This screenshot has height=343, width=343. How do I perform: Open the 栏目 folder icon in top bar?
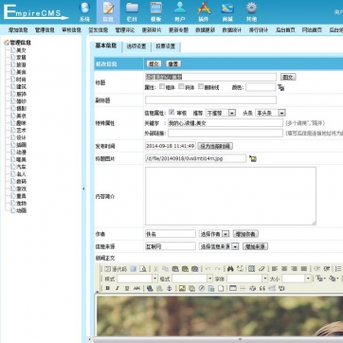click(133, 11)
